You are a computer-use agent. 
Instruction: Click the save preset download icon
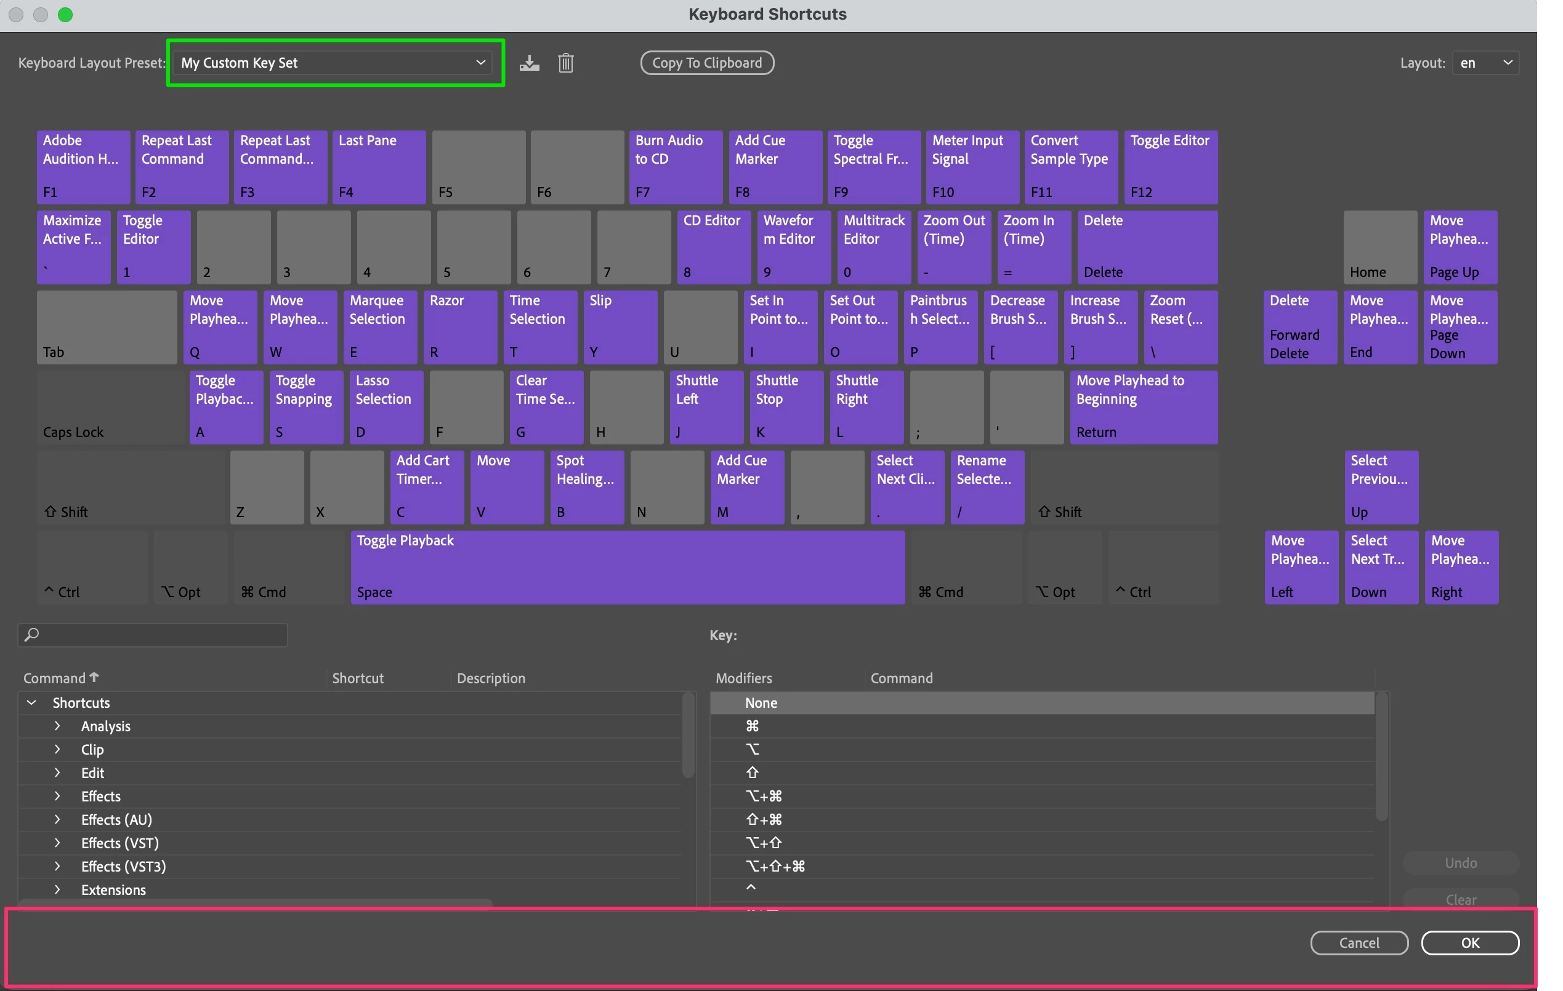(x=529, y=63)
